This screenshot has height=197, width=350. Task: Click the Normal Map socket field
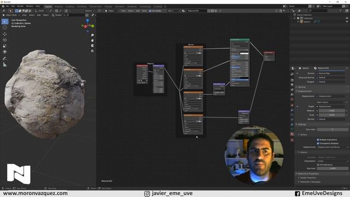(x=330, y=73)
